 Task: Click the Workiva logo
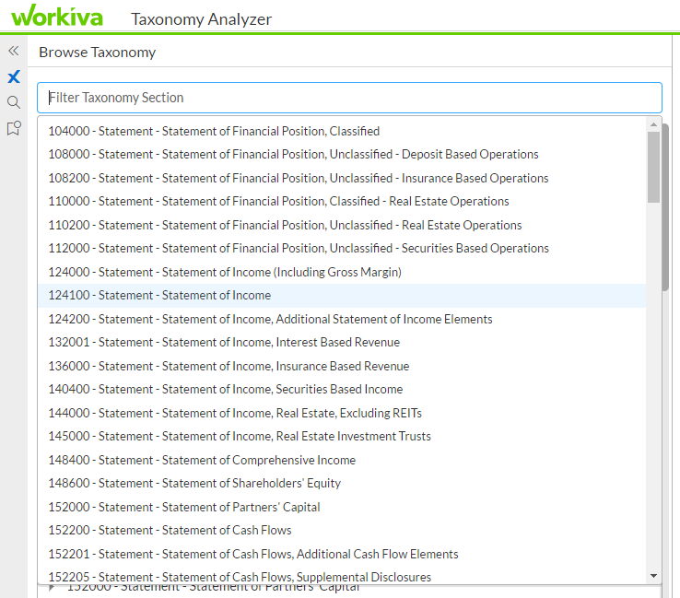coord(57,16)
